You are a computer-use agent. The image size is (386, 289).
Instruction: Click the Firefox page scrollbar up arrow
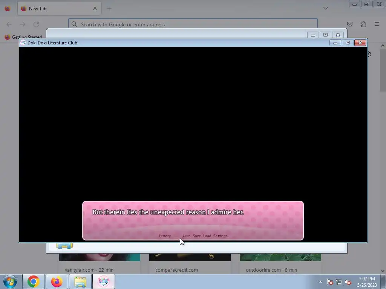click(383, 46)
